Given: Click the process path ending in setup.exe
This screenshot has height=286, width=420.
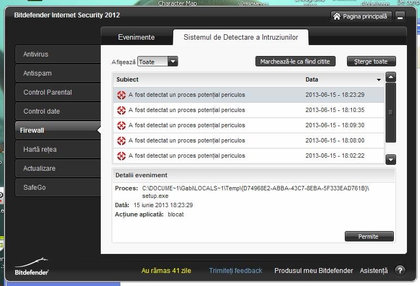Looking at the screenshot, I should coord(255,192).
